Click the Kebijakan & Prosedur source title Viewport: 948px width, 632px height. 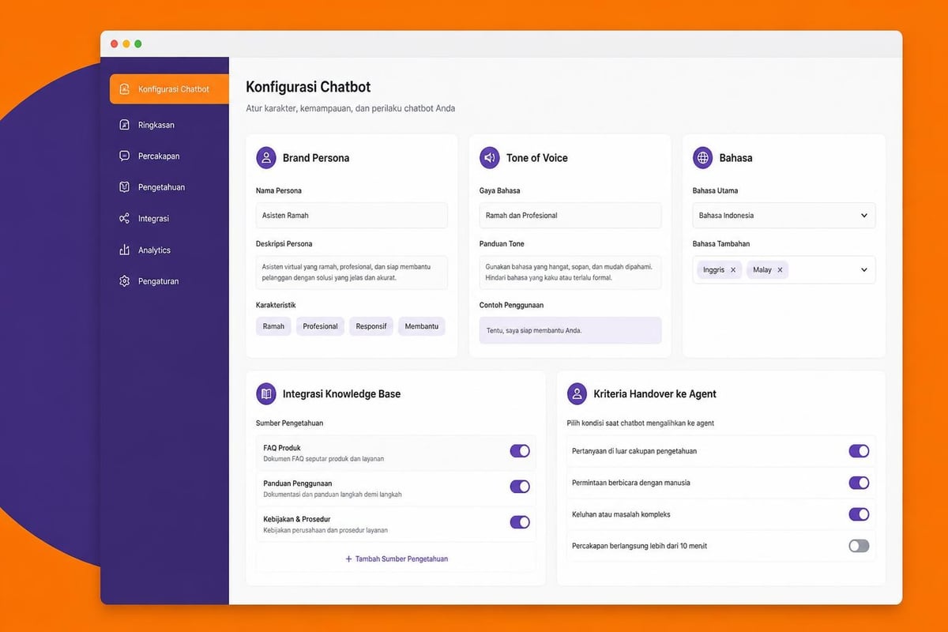(x=297, y=519)
